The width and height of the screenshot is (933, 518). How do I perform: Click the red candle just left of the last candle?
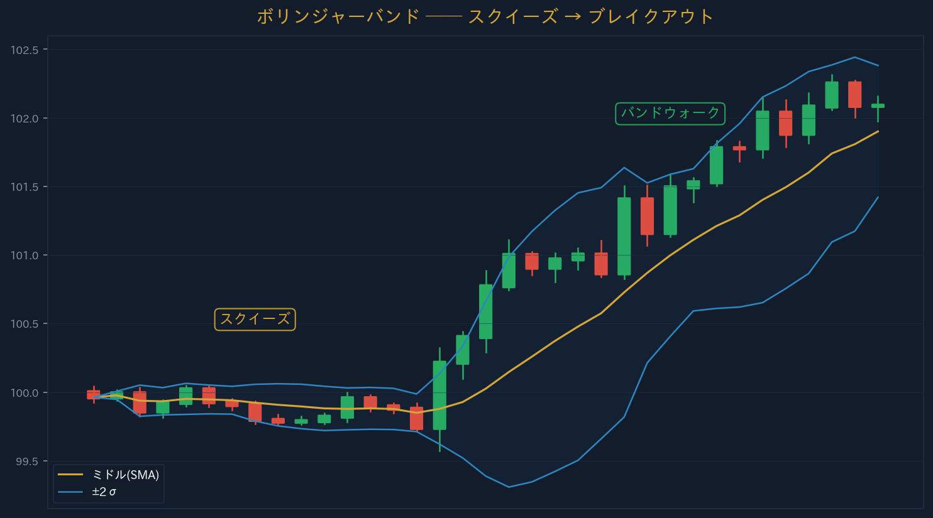[x=854, y=94]
